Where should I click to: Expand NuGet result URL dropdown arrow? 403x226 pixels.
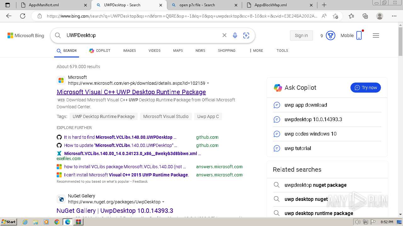click(x=163, y=202)
